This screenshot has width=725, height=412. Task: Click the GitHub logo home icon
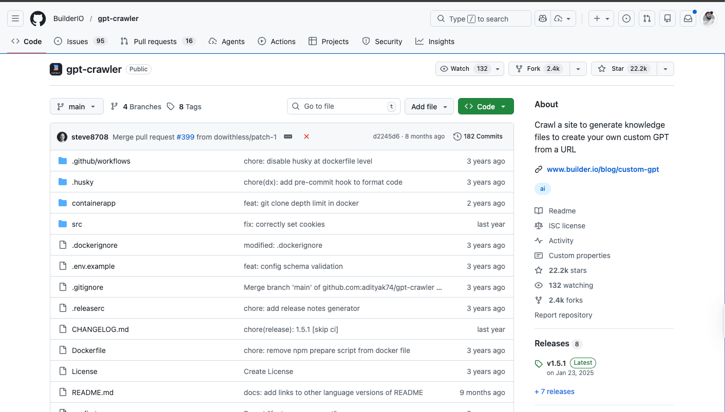click(x=38, y=19)
